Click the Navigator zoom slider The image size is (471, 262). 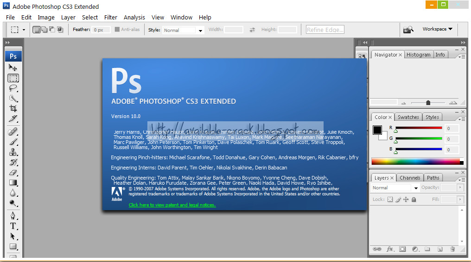tap(428, 103)
